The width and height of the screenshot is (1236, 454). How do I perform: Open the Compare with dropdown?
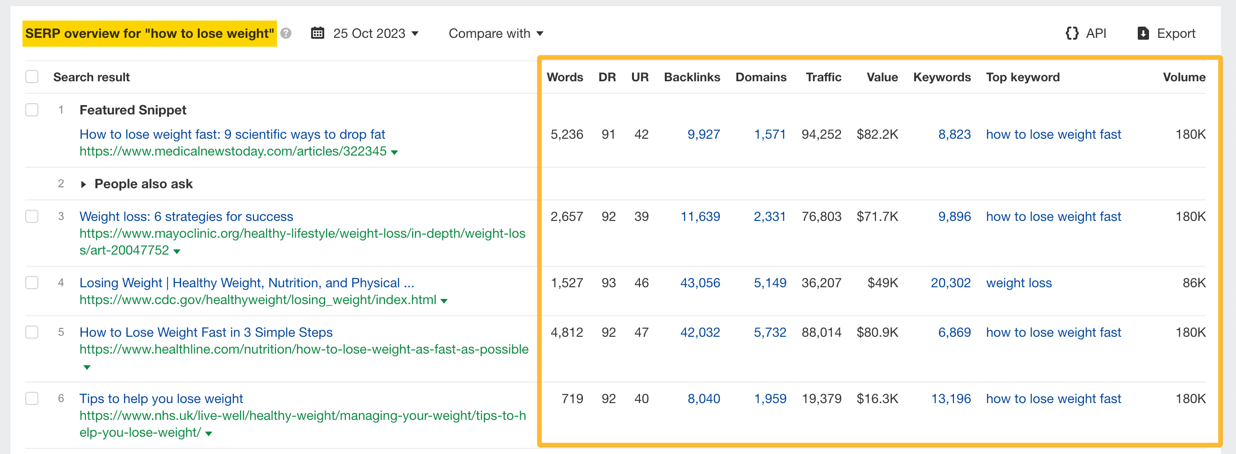[495, 34]
